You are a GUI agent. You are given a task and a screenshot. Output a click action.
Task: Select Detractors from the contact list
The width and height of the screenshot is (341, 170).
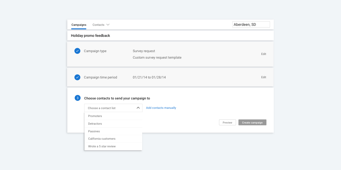coord(113,124)
